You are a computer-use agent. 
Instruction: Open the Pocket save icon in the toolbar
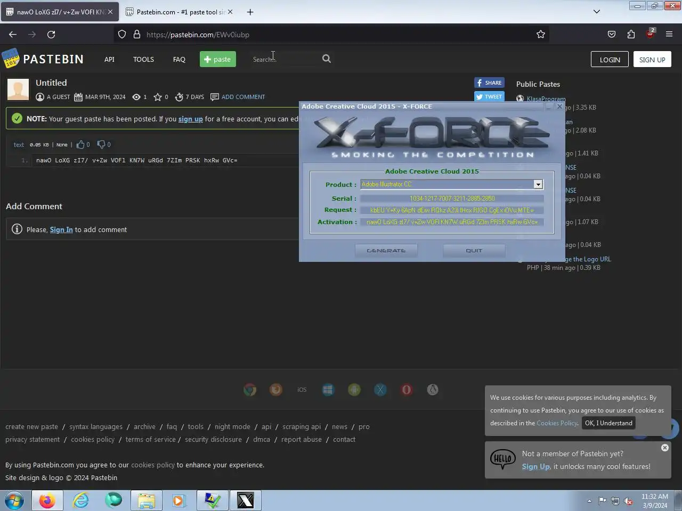pos(612,35)
